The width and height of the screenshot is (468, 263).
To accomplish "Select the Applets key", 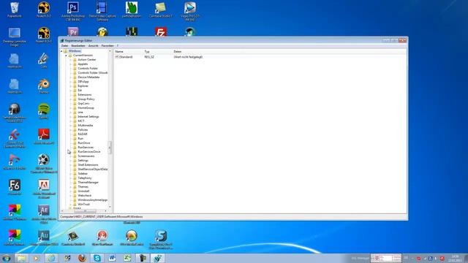I will tap(83, 64).
